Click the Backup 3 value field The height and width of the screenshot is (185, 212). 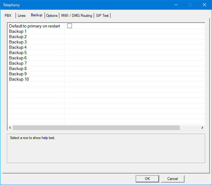pyautogui.click(x=134, y=42)
